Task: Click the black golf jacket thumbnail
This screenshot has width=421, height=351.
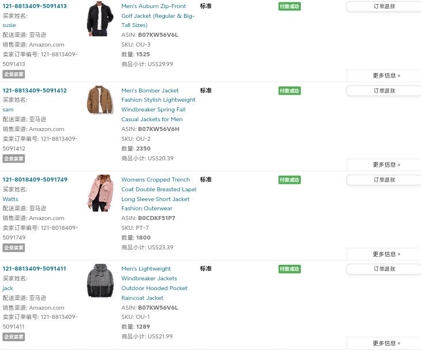Action: 100,19
